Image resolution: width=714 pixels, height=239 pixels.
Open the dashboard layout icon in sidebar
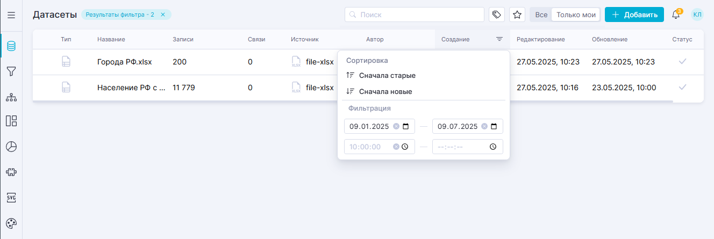pyautogui.click(x=11, y=121)
